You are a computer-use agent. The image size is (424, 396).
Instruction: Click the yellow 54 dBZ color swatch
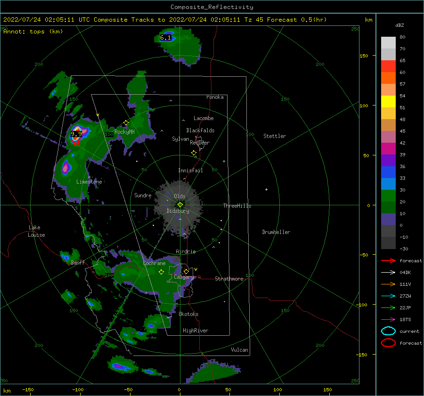pyautogui.click(x=388, y=101)
